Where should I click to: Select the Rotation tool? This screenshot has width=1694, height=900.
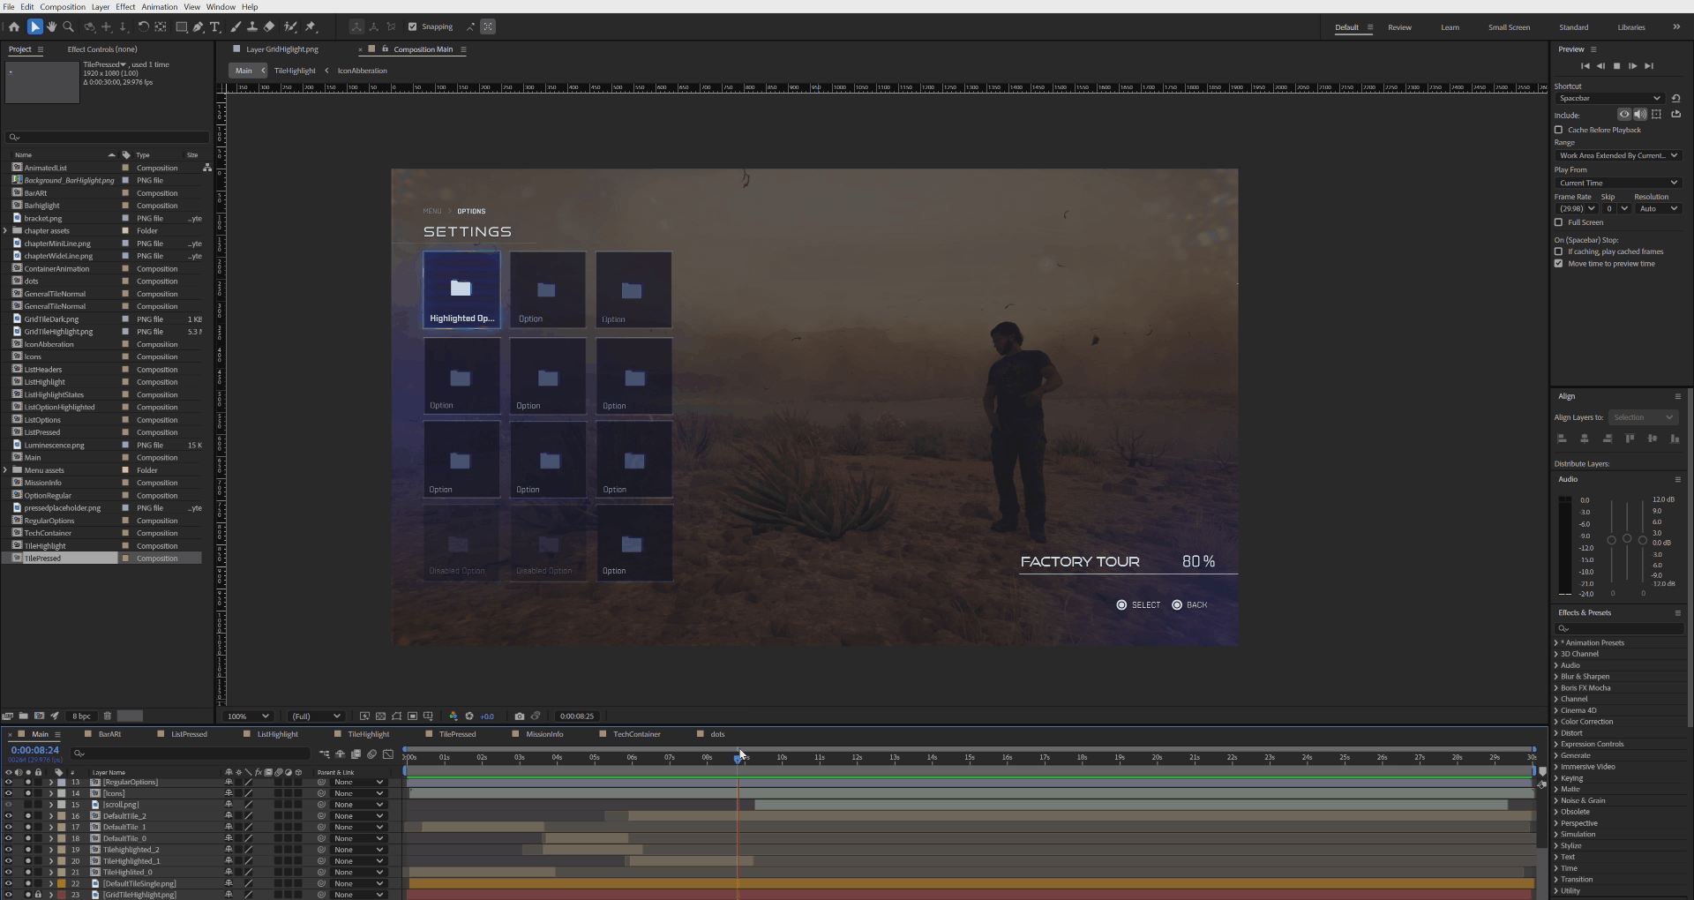(143, 26)
